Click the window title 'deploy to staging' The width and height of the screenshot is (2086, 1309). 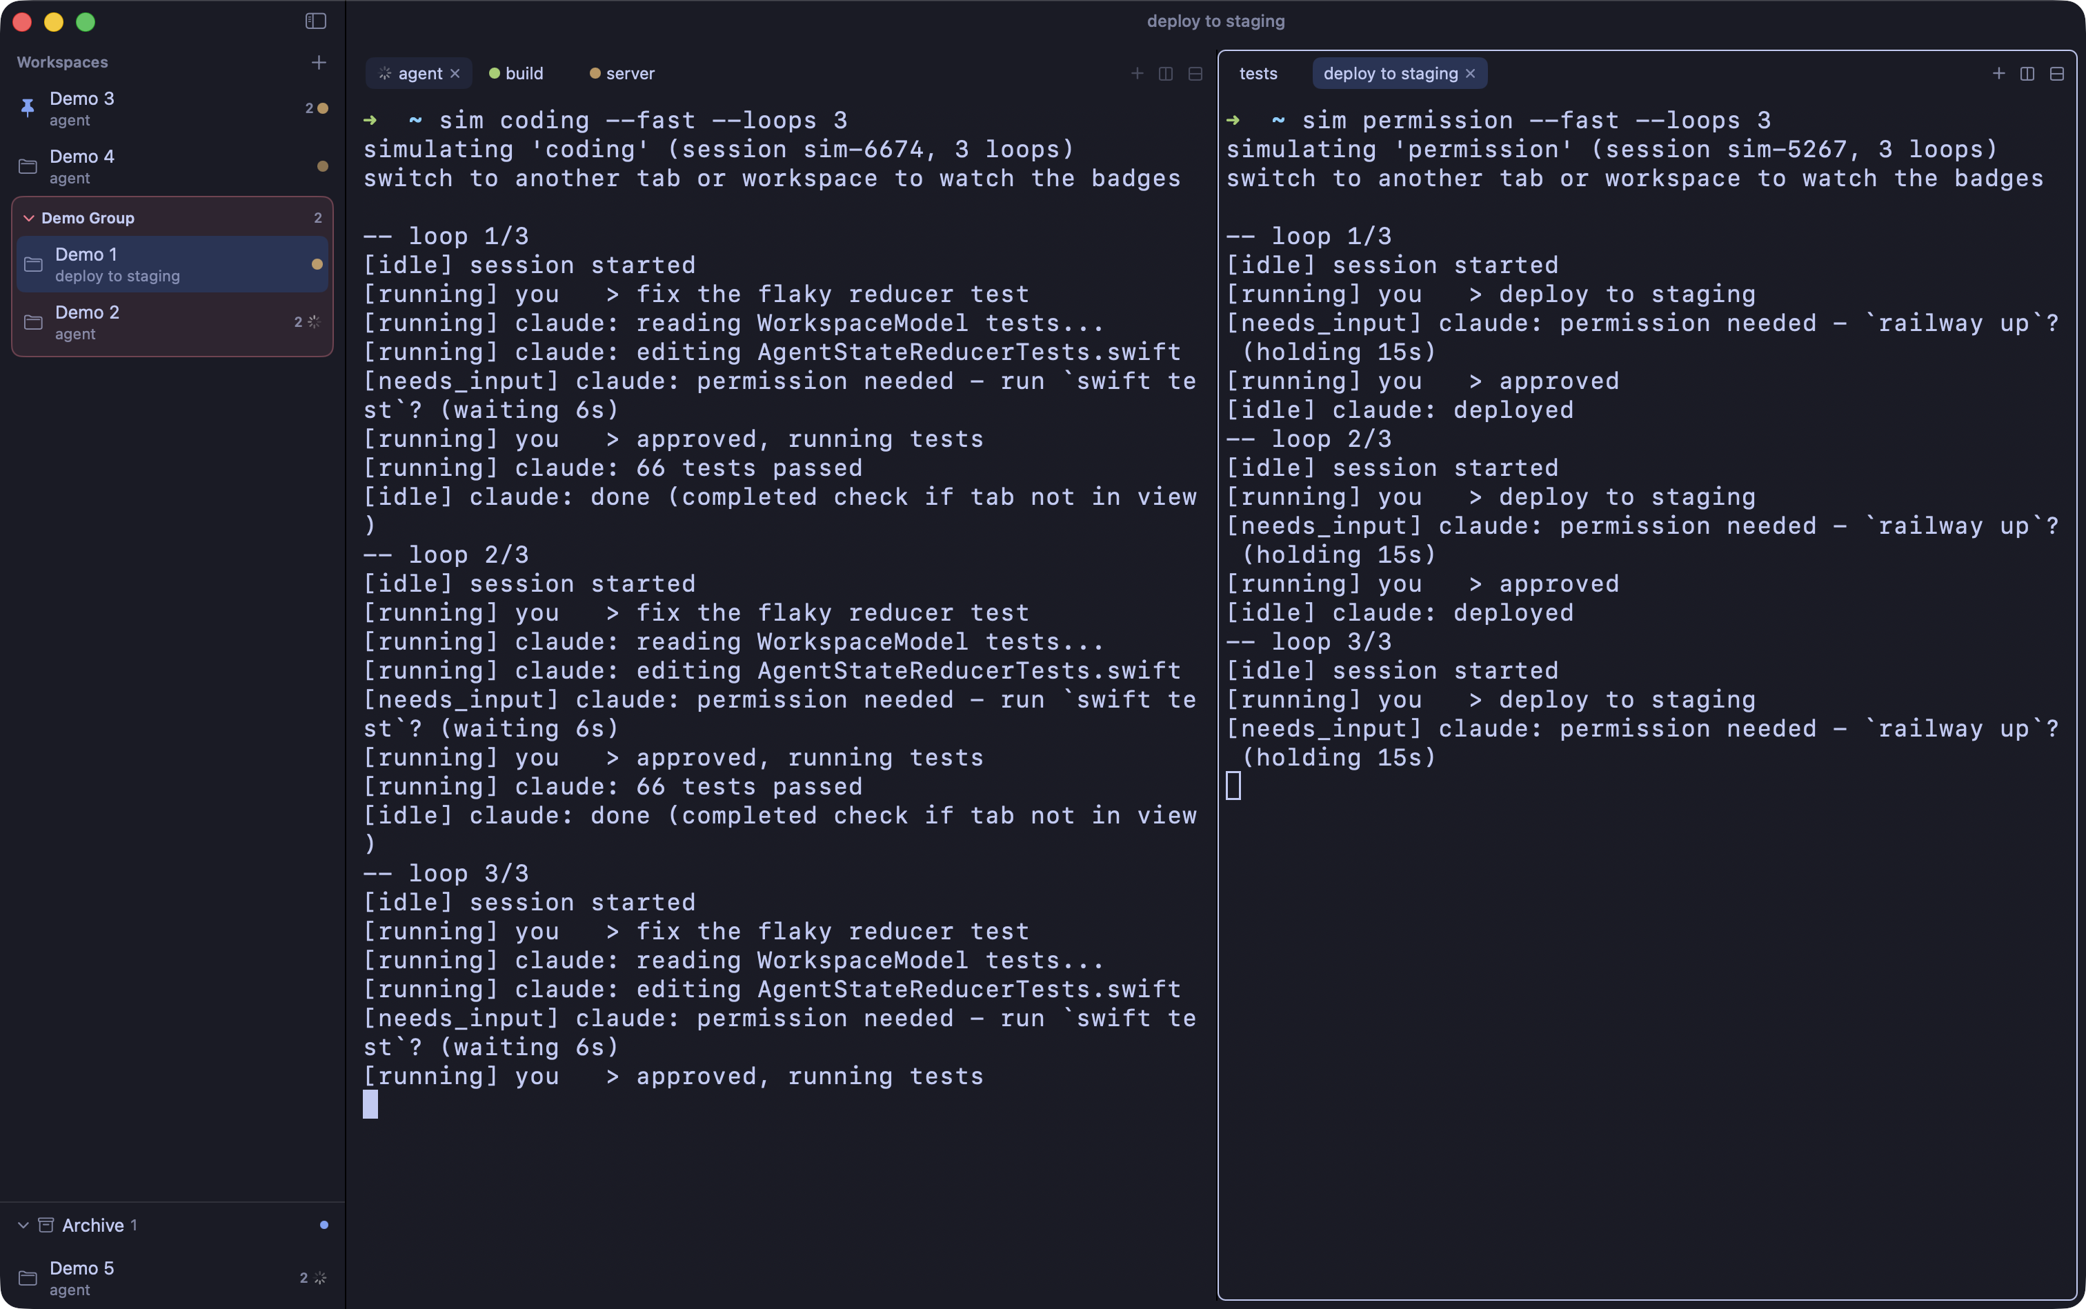click(1215, 21)
